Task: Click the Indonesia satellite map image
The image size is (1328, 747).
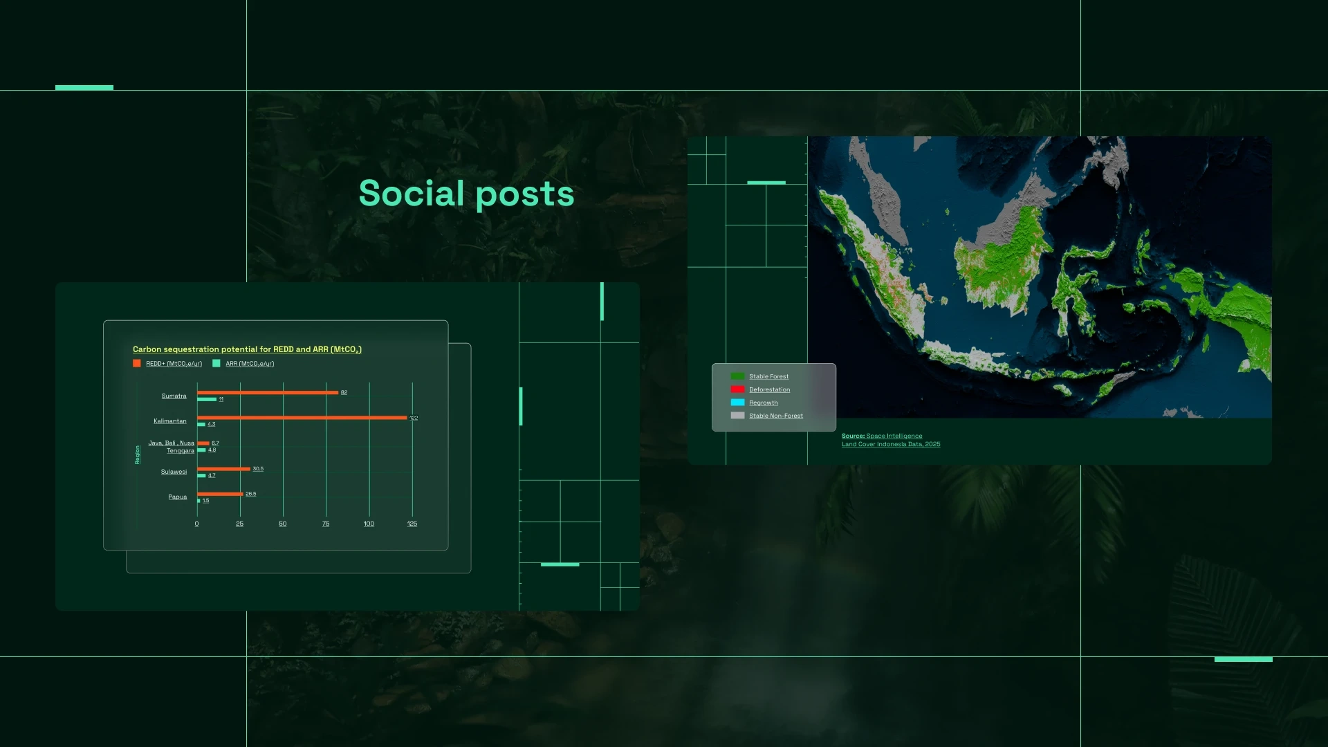Action: click(1039, 277)
